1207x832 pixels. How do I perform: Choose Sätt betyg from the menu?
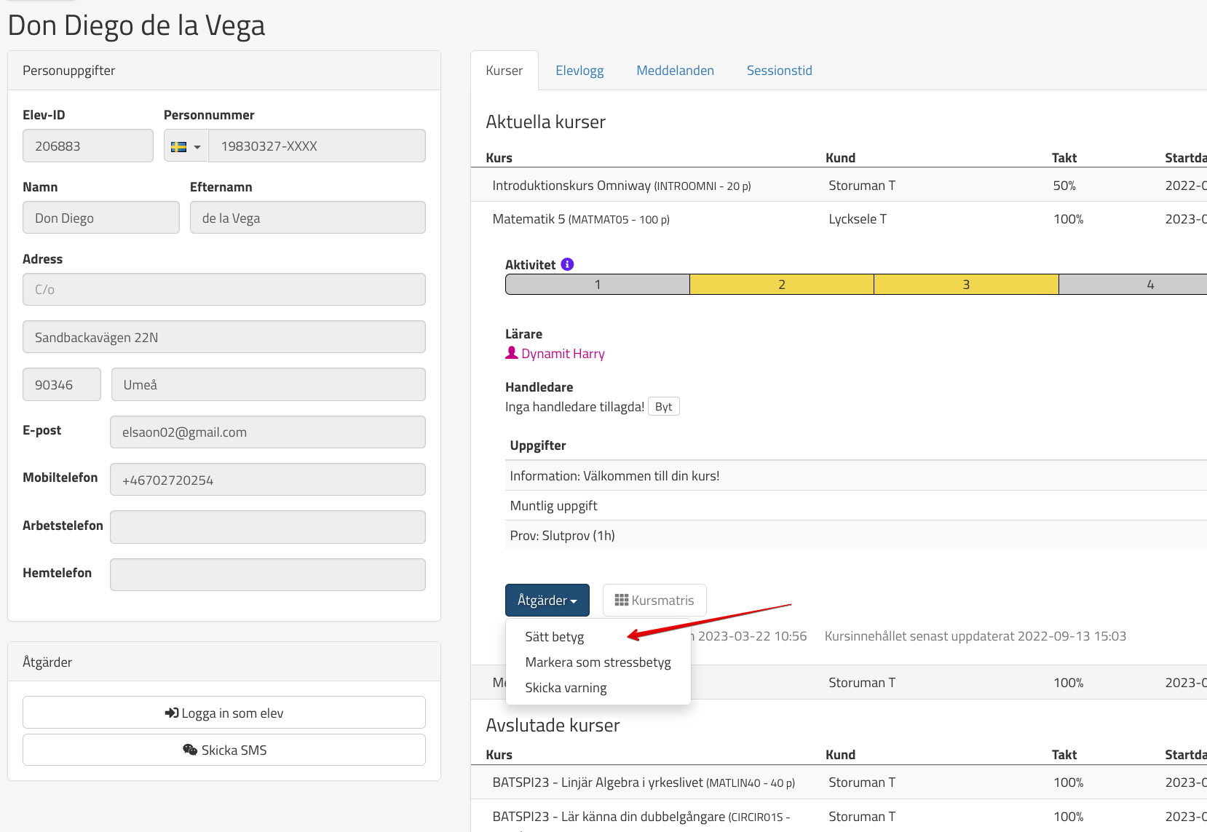[554, 637]
